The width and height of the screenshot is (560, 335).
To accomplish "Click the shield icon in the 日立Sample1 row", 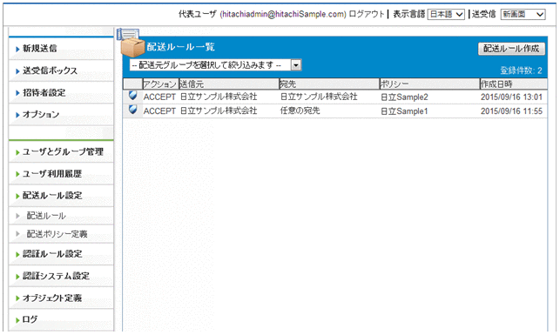I will click(133, 110).
